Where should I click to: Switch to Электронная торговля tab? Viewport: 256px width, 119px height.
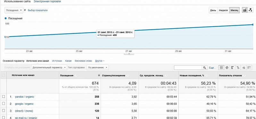tap(47, 2)
